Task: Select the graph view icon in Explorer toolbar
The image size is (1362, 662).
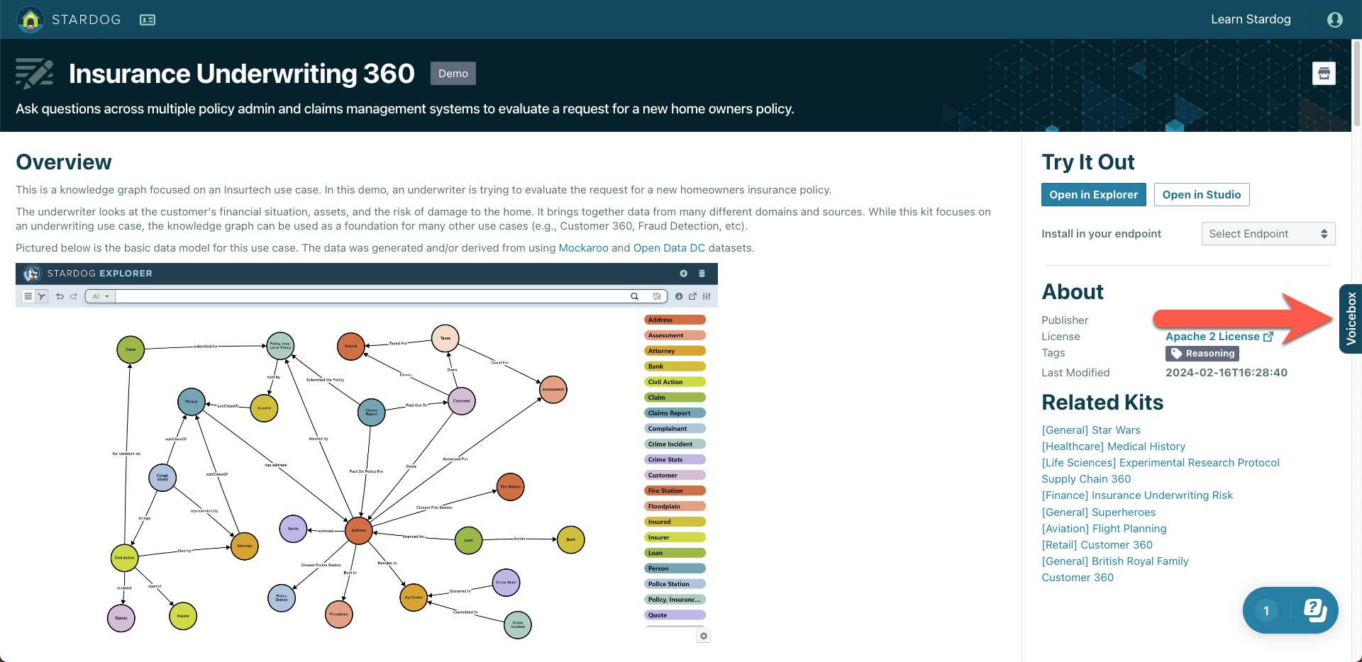Action: coord(42,296)
